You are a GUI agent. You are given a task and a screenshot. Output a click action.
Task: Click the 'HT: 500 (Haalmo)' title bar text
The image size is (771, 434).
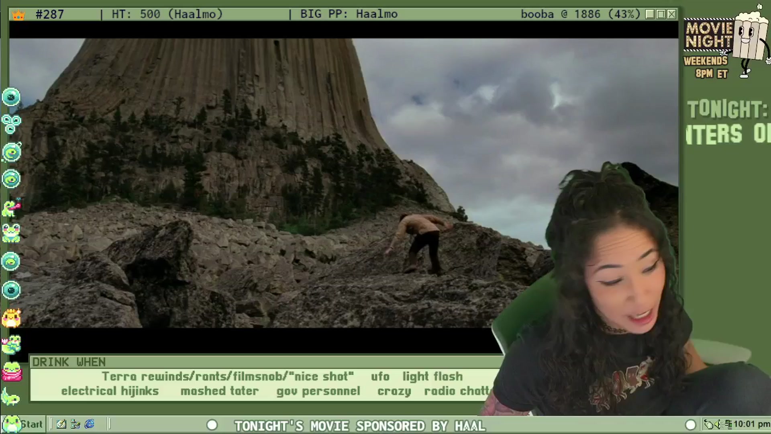[x=167, y=14]
